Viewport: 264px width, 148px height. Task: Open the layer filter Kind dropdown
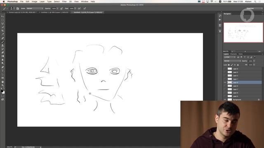(230, 57)
